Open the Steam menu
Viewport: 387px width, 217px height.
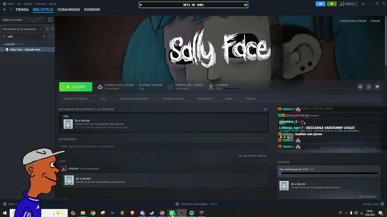pyautogui.click(x=9, y=4)
